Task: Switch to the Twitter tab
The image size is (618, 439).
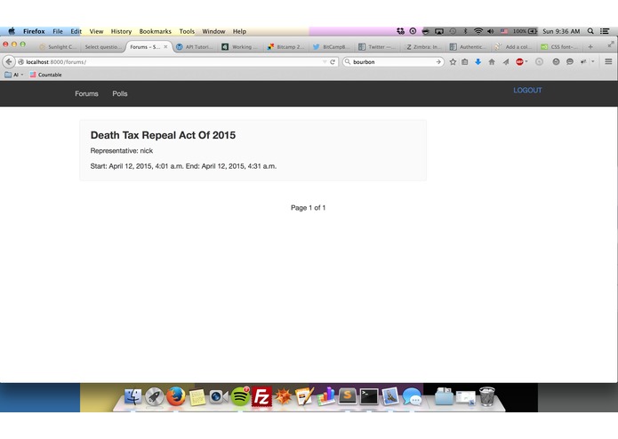Action: tap(378, 47)
